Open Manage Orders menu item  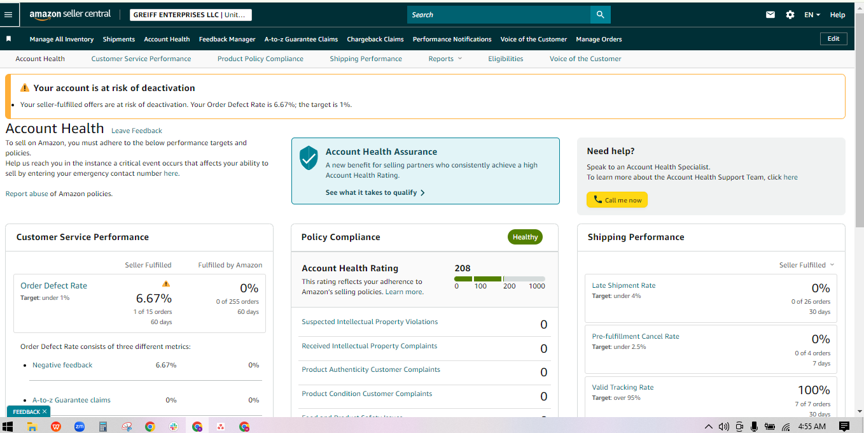click(x=599, y=39)
